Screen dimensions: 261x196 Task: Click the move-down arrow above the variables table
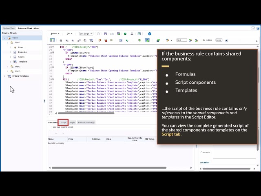pos(63,134)
